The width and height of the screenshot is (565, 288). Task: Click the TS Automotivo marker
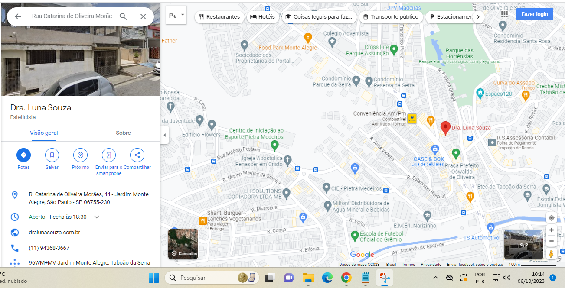[x=490, y=227]
